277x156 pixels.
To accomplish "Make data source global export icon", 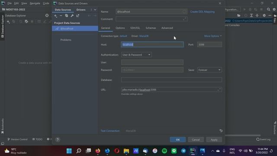I will coord(78,16).
